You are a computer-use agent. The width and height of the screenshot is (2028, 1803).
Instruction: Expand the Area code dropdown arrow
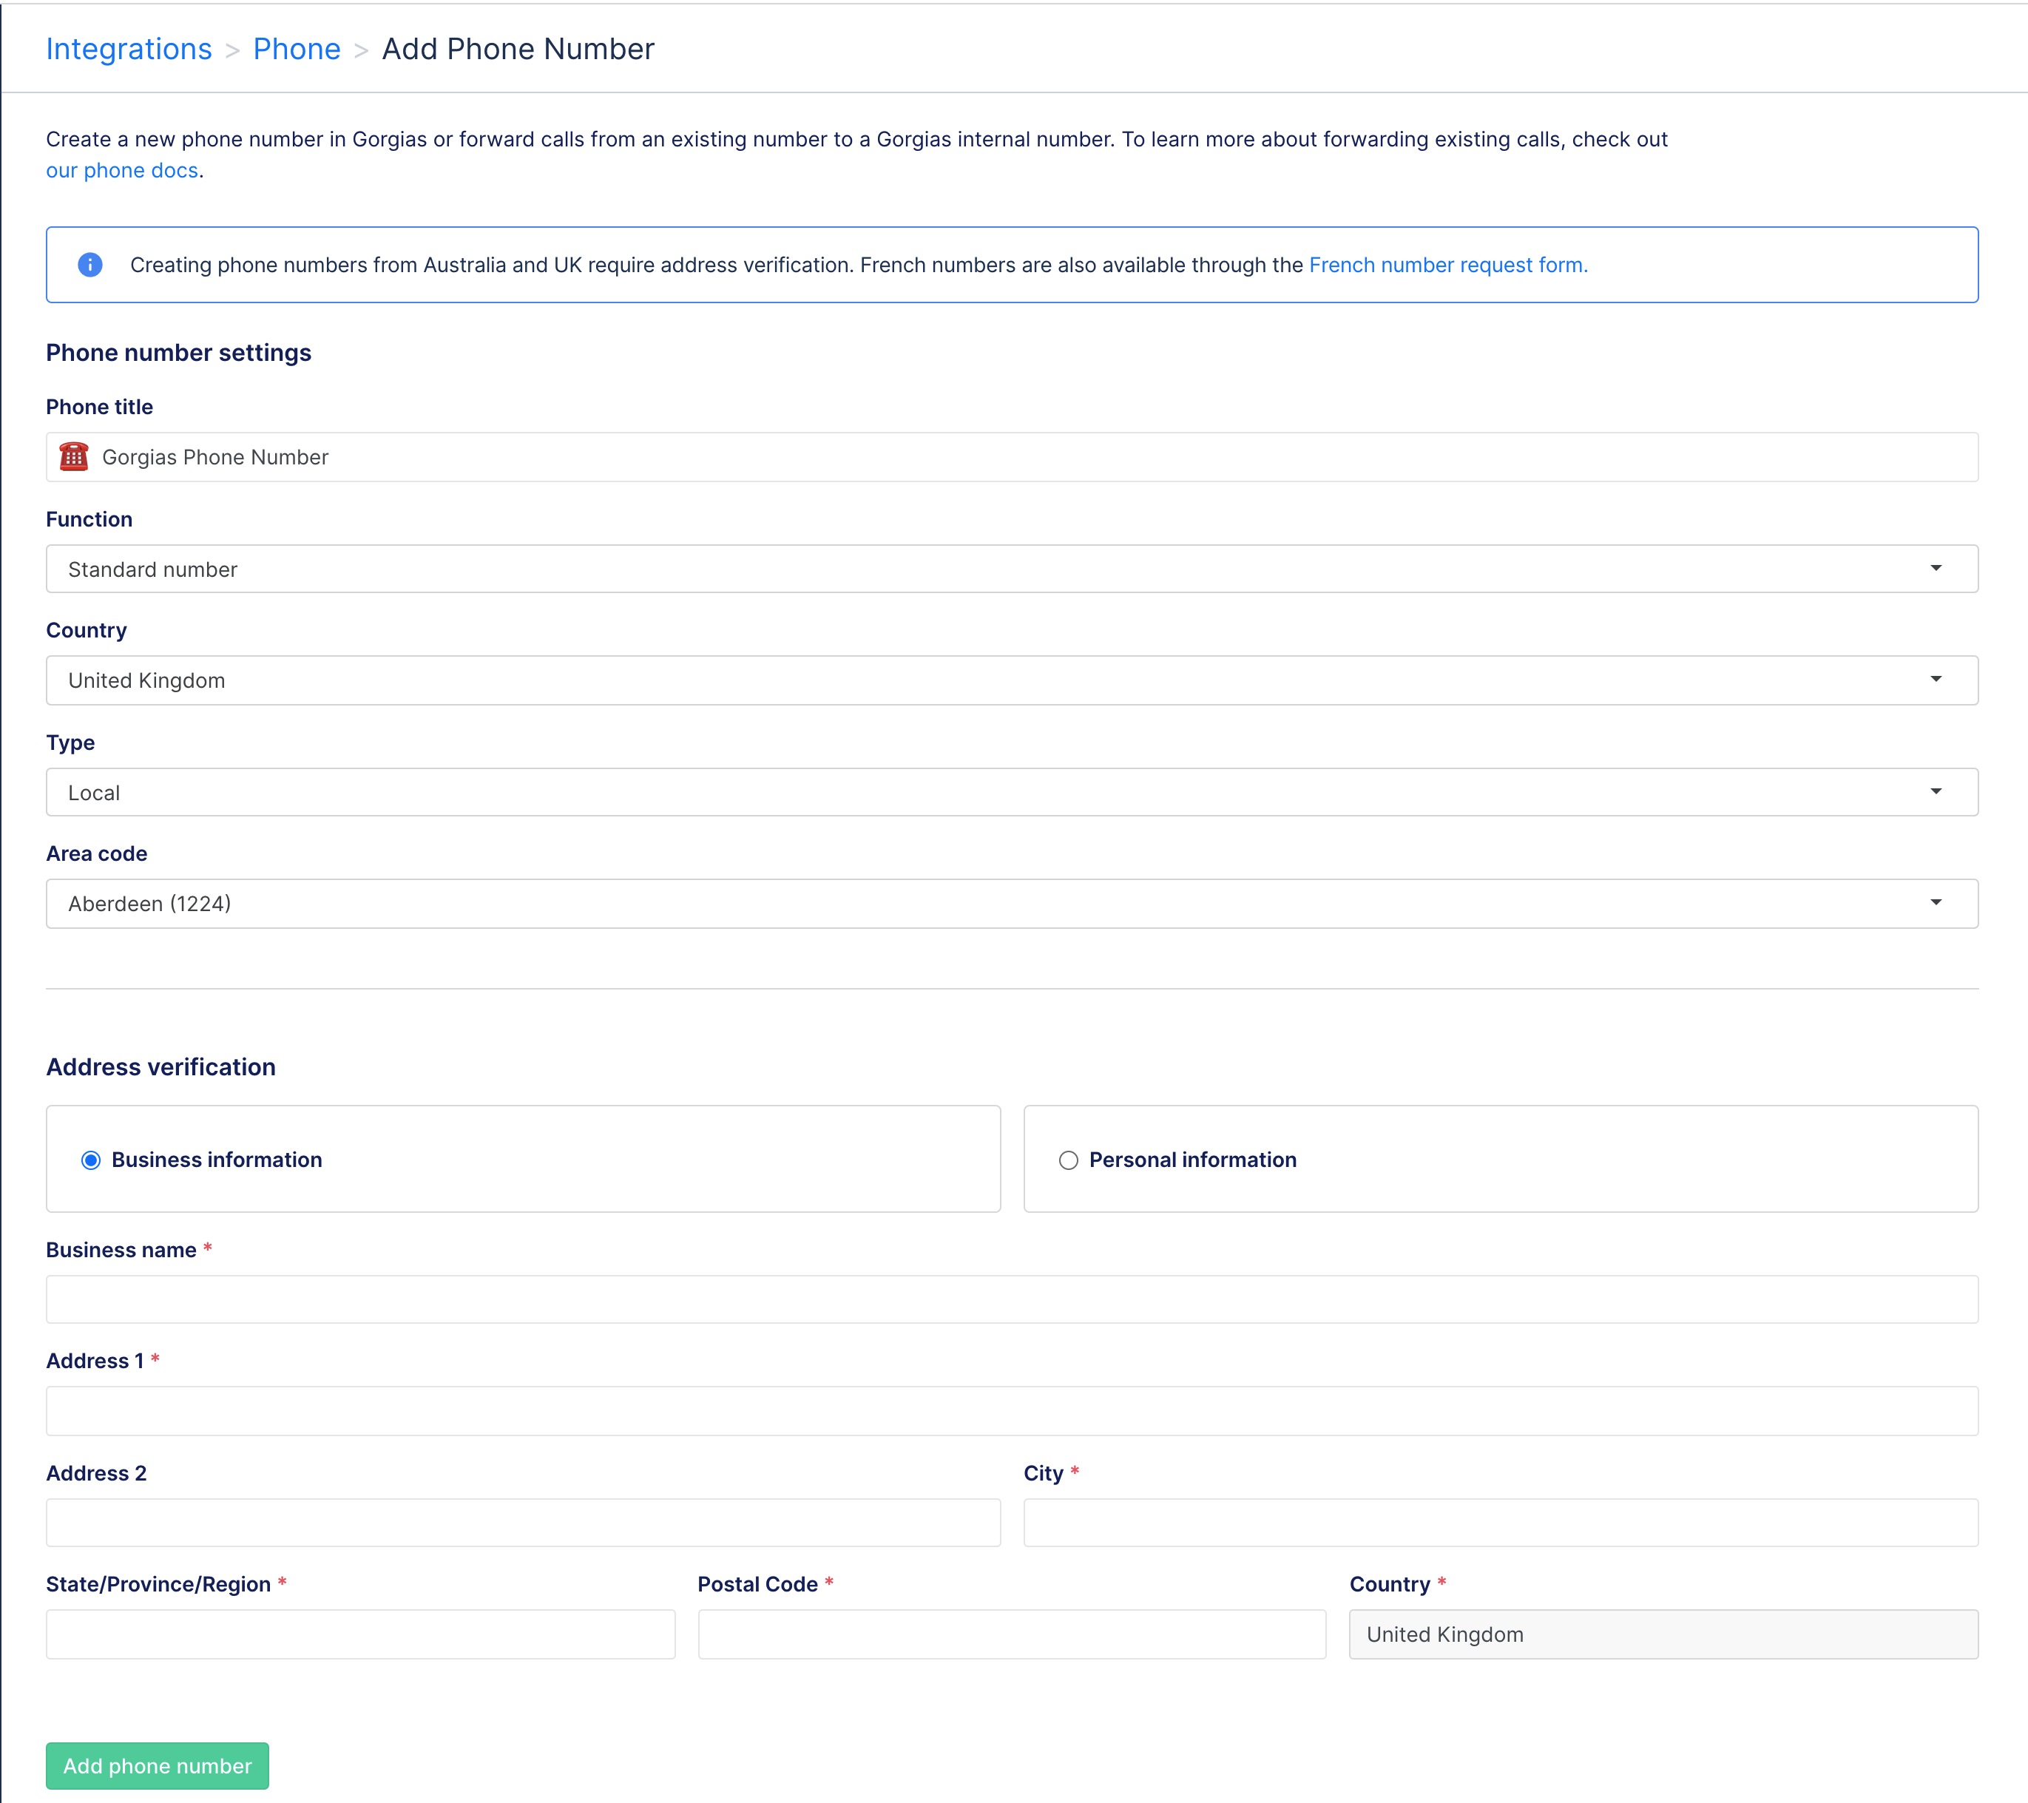1935,903
